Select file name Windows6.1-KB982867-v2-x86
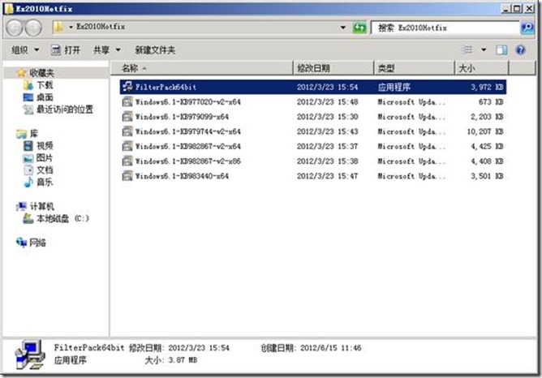 click(x=187, y=161)
